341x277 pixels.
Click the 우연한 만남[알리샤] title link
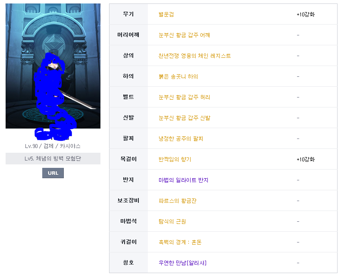(x=182, y=263)
